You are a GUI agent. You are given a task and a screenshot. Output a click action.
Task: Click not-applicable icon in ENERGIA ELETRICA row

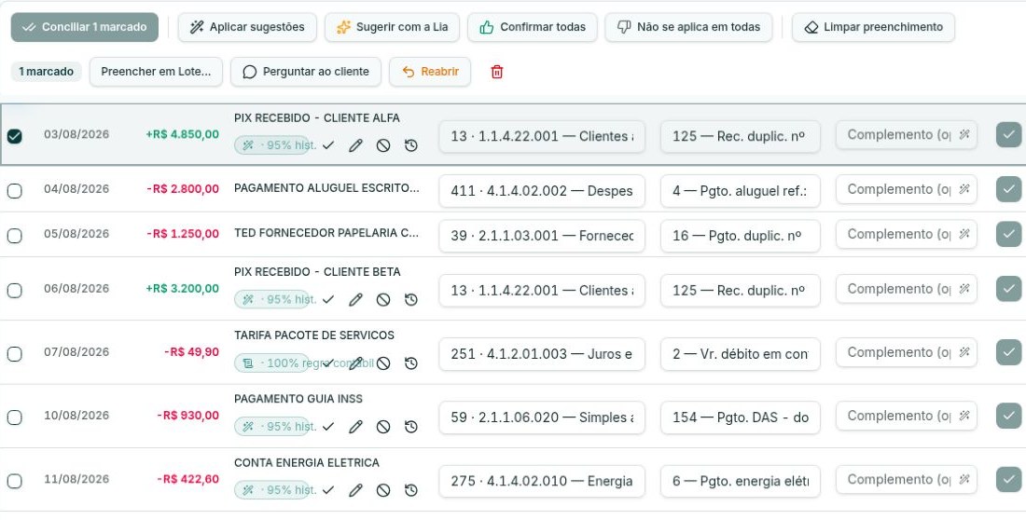[383, 490]
